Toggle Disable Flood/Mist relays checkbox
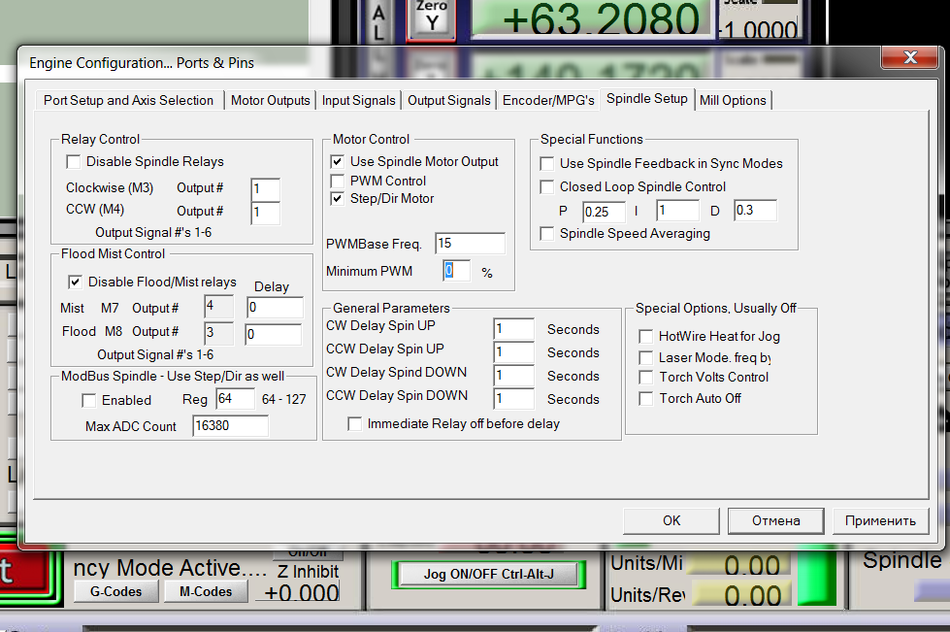Viewport: 950px width, 632px height. (x=75, y=282)
